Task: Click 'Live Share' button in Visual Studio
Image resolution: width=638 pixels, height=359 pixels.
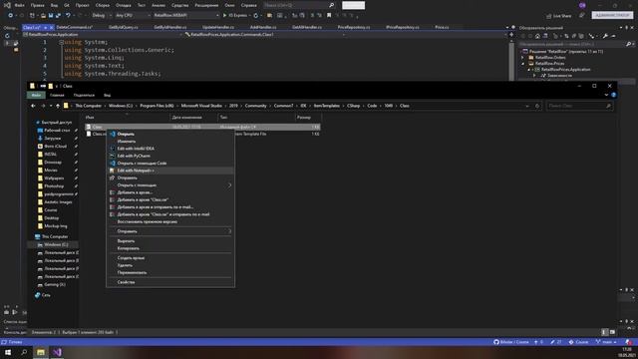Action: tap(558, 16)
